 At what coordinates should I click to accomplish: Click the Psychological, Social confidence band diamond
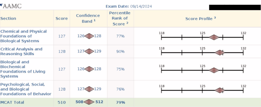click(89, 89)
